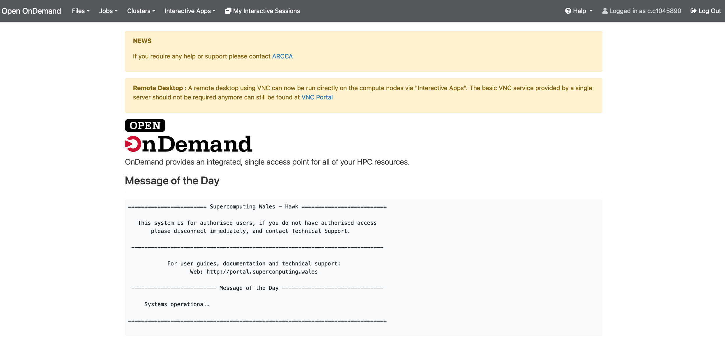Toggle the NEWS notification banner
The height and width of the screenshot is (339, 725).
coord(142,41)
